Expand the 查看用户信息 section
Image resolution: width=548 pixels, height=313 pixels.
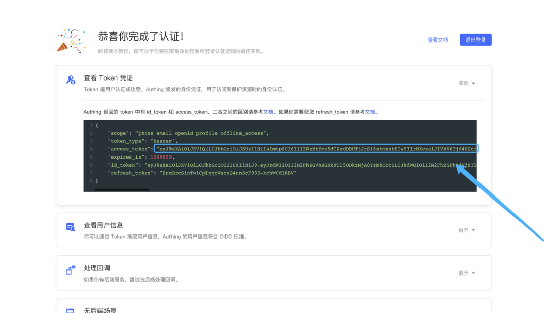(x=467, y=230)
